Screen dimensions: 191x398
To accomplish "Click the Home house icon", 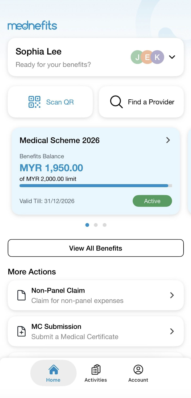I will pos(53,370).
